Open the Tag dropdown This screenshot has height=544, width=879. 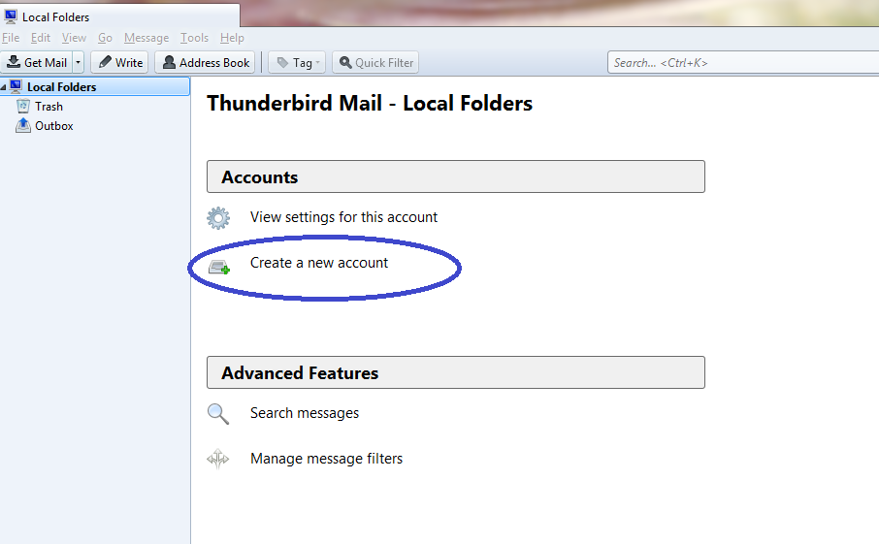click(x=297, y=62)
